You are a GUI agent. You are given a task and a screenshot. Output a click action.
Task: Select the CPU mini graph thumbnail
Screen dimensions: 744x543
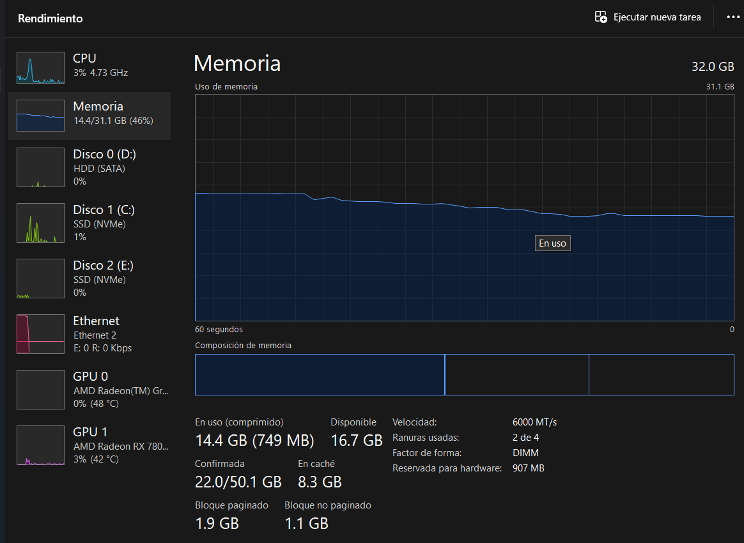click(40, 68)
